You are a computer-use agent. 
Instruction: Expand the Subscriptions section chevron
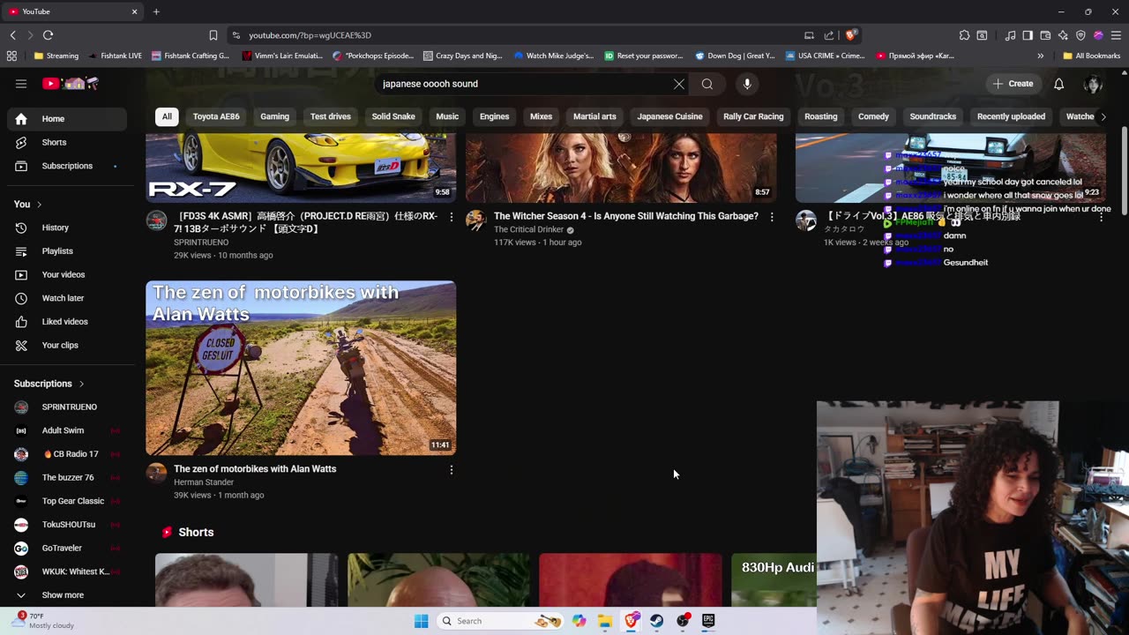click(81, 384)
